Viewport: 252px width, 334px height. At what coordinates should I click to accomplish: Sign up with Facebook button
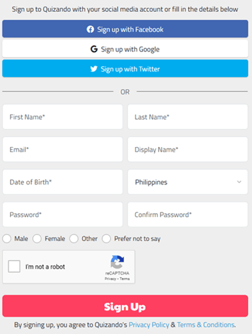point(125,29)
